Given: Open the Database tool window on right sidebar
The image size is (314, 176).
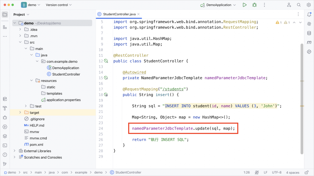Looking at the screenshot, I should coord(309,33).
